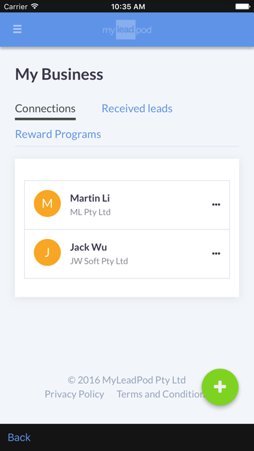Tap the Wi-Fi status icon

coord(34,6)
